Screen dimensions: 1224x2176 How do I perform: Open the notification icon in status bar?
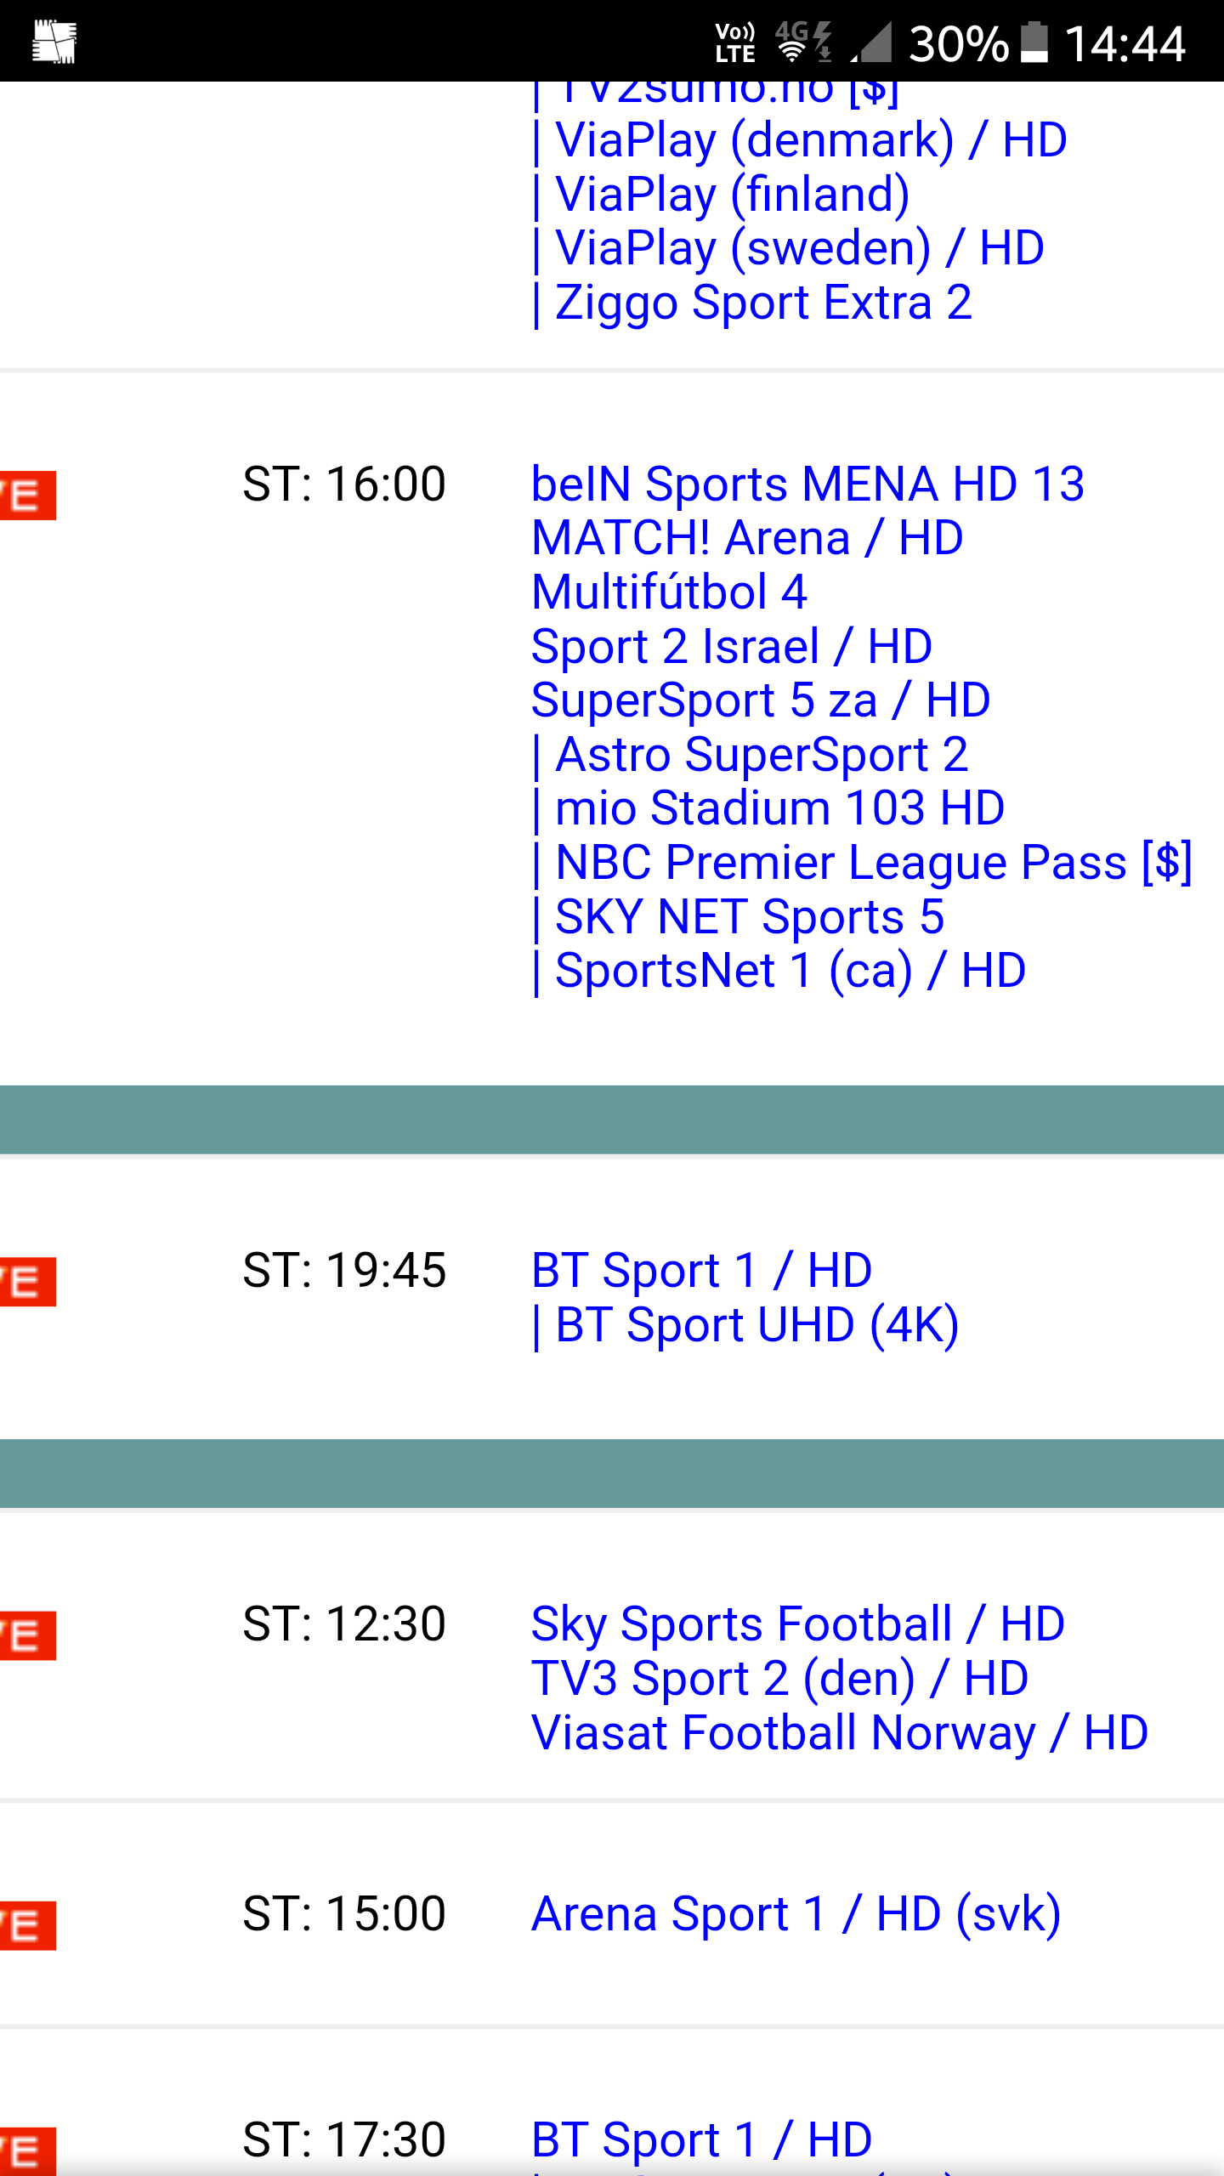(54, 42)
